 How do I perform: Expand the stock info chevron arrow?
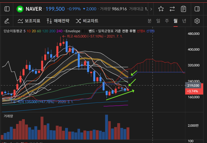pyautogui.click(x=151, y=9)
